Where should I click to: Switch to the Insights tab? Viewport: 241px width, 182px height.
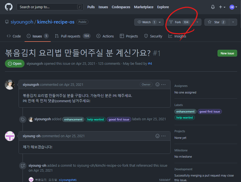click(x=177, y=36)
